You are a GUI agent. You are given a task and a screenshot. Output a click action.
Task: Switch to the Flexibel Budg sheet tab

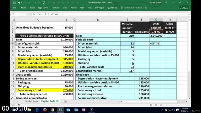coord(31,101)
